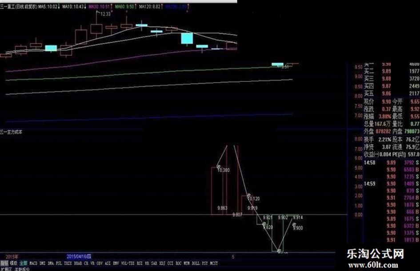Select the MCST indicator tab

[214, 263]
